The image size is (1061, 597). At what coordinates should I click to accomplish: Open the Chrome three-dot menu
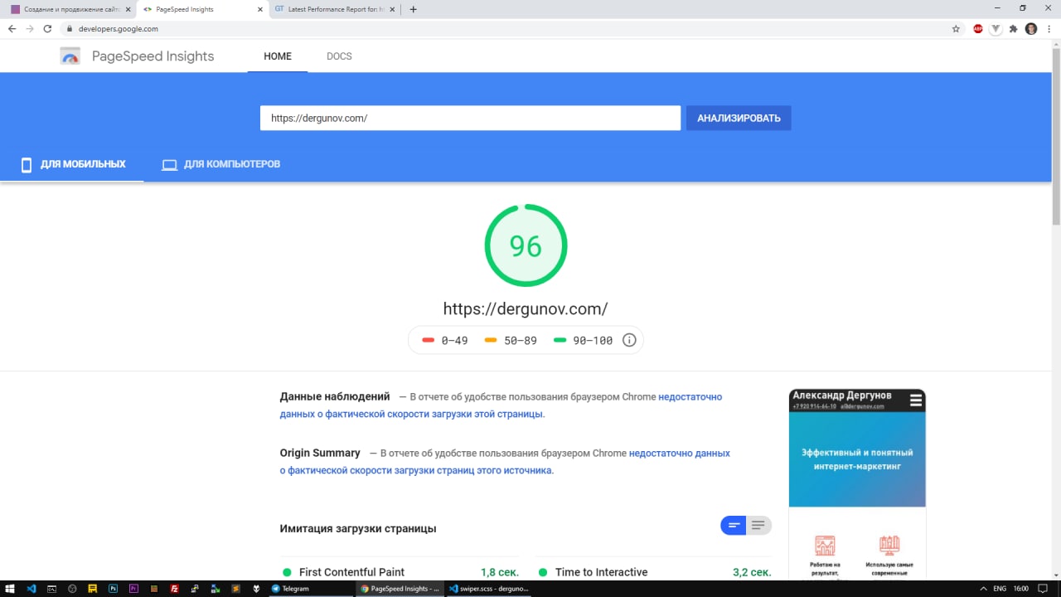pos(1049,28)
